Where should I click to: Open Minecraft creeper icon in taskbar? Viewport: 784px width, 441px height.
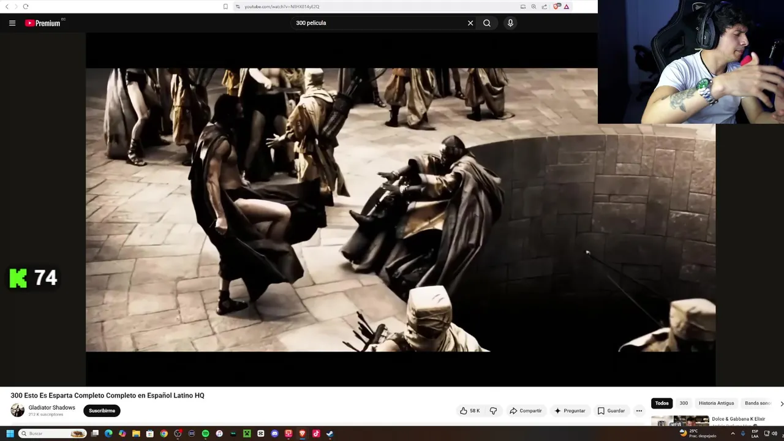click(x=247, y=434)
